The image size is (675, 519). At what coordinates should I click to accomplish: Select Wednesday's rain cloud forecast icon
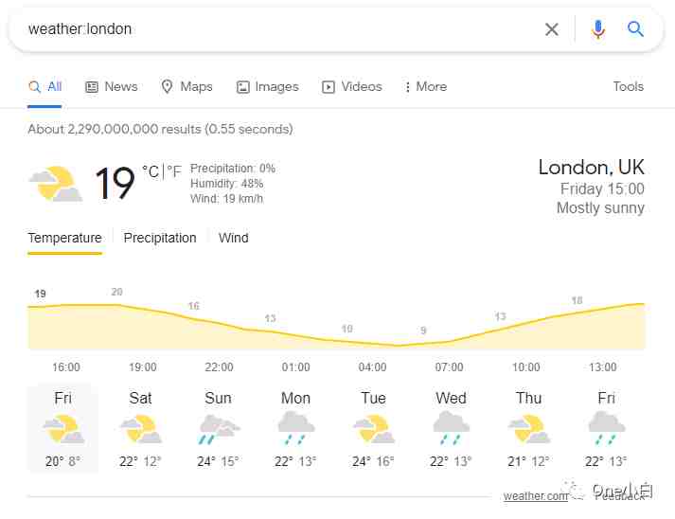point(452,428)
